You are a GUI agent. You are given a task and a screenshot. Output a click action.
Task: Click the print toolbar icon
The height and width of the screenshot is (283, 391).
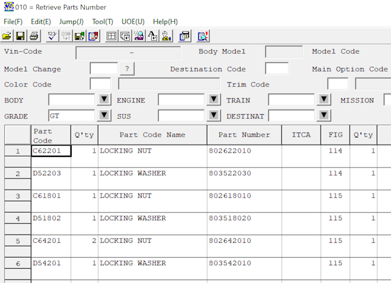[34, 36]
